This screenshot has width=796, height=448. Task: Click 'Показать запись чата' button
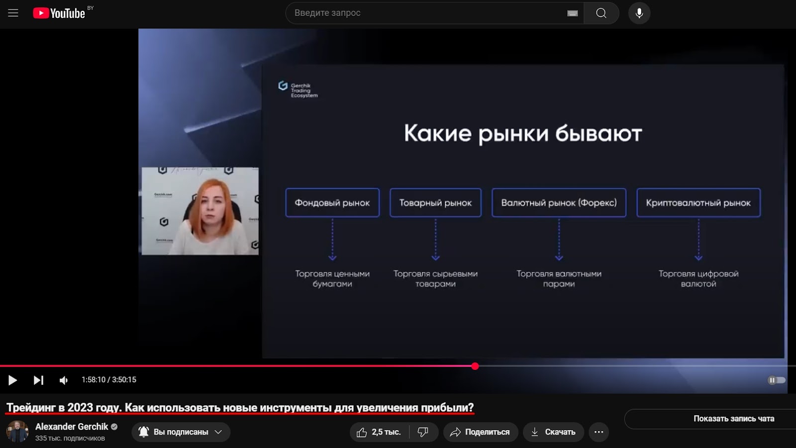coord(710,419)
